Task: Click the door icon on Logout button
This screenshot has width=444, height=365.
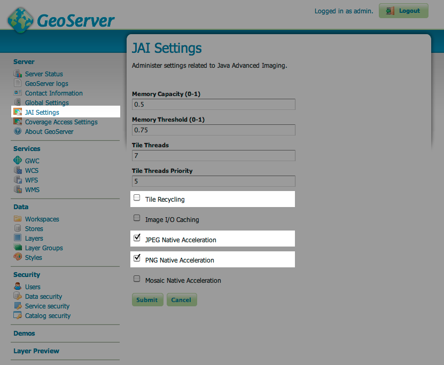Action: pos(390,11)
